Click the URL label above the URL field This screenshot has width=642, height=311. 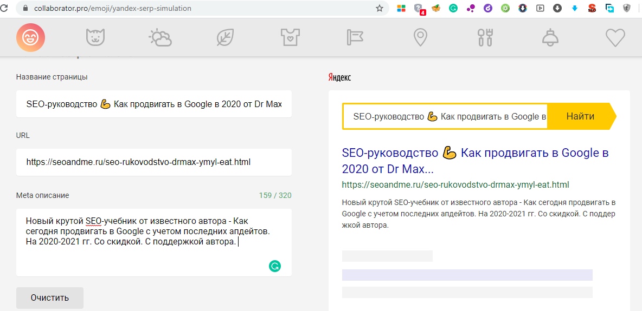pyautogui.click(x=23, y=135)
